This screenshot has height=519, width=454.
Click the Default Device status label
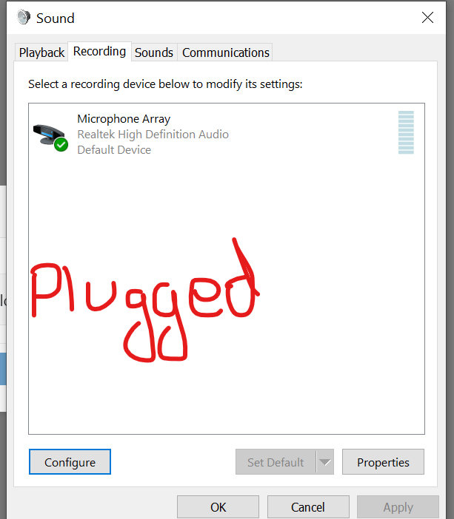click(114, 150)
